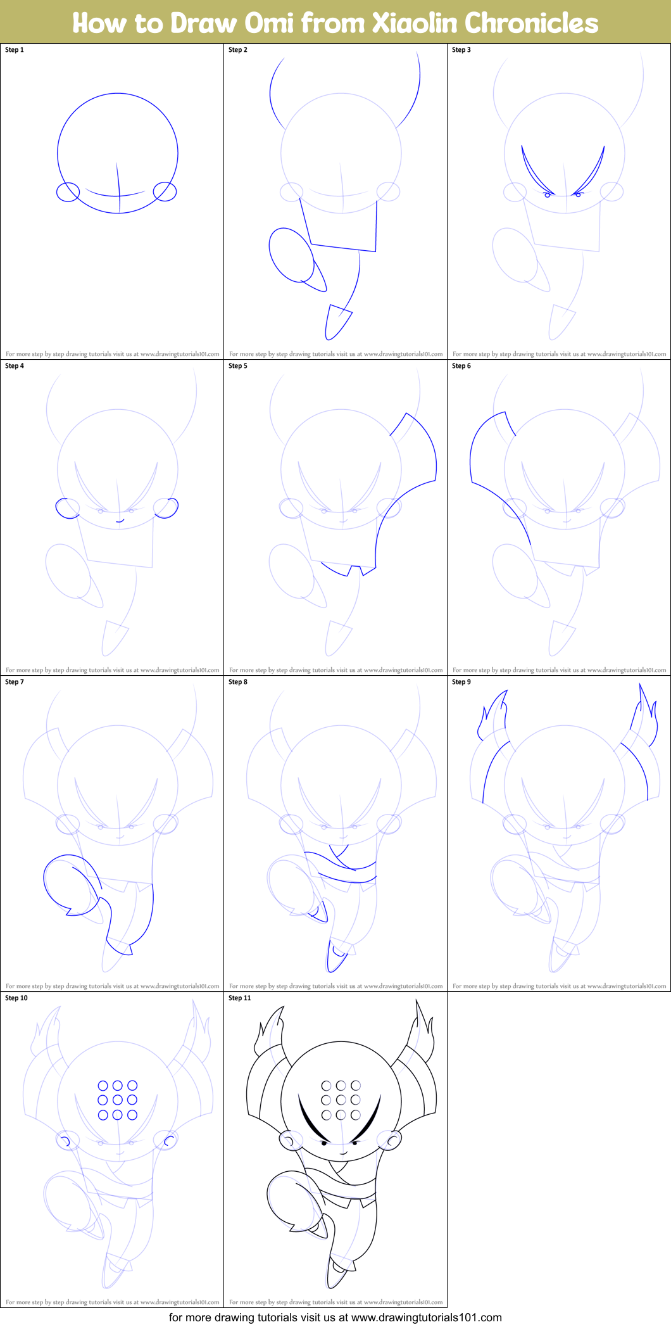Click the 'Step 11' label
Image resolution: width=671 pixels, height=1327 pixels.
240,998
